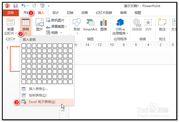Expand the 新建幻灯片 layout dropdown arrow

(x=16, y=33)
